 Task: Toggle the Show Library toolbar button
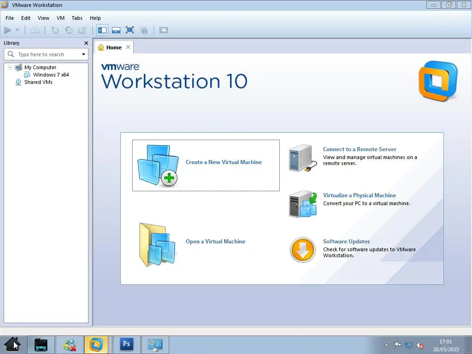[102, 30]
